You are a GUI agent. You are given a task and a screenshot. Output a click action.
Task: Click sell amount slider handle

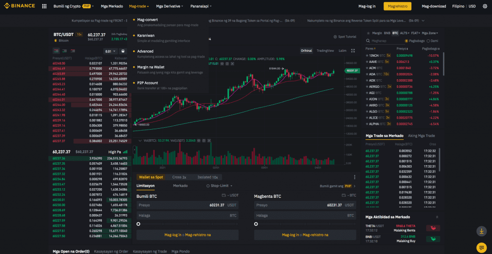pos(256,224)
